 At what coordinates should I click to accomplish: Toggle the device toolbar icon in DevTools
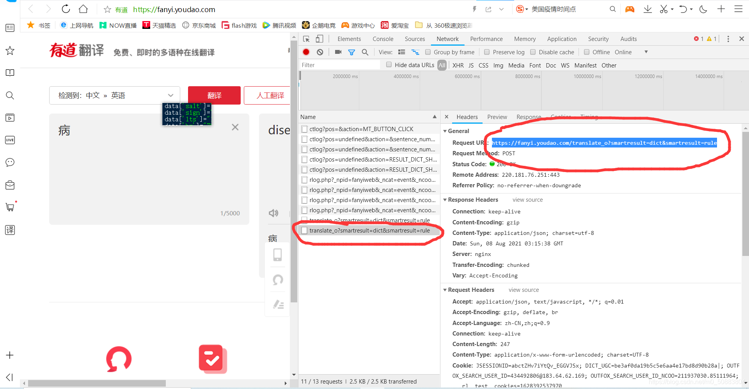(319, 39)
